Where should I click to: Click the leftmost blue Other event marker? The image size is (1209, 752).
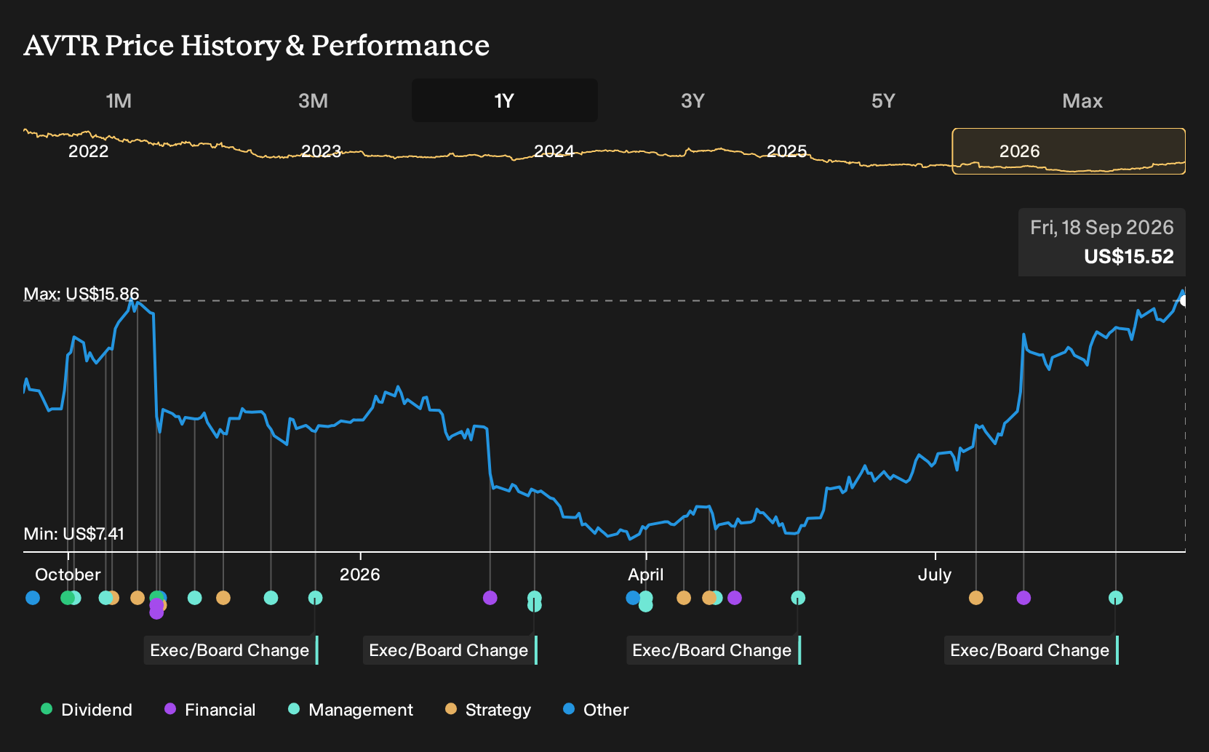[x=33, y=598]
